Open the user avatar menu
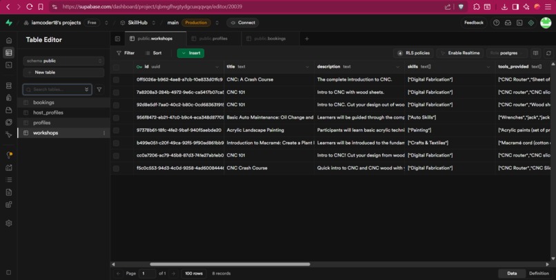Image resolution: width=556 pixels, height=280 pixels. tap(546, 23)
